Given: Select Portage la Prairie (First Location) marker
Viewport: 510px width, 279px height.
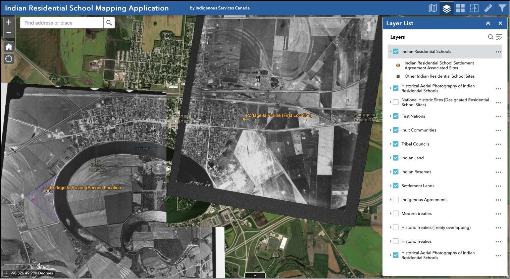Looking at the screenshot, I should (244, 119).
